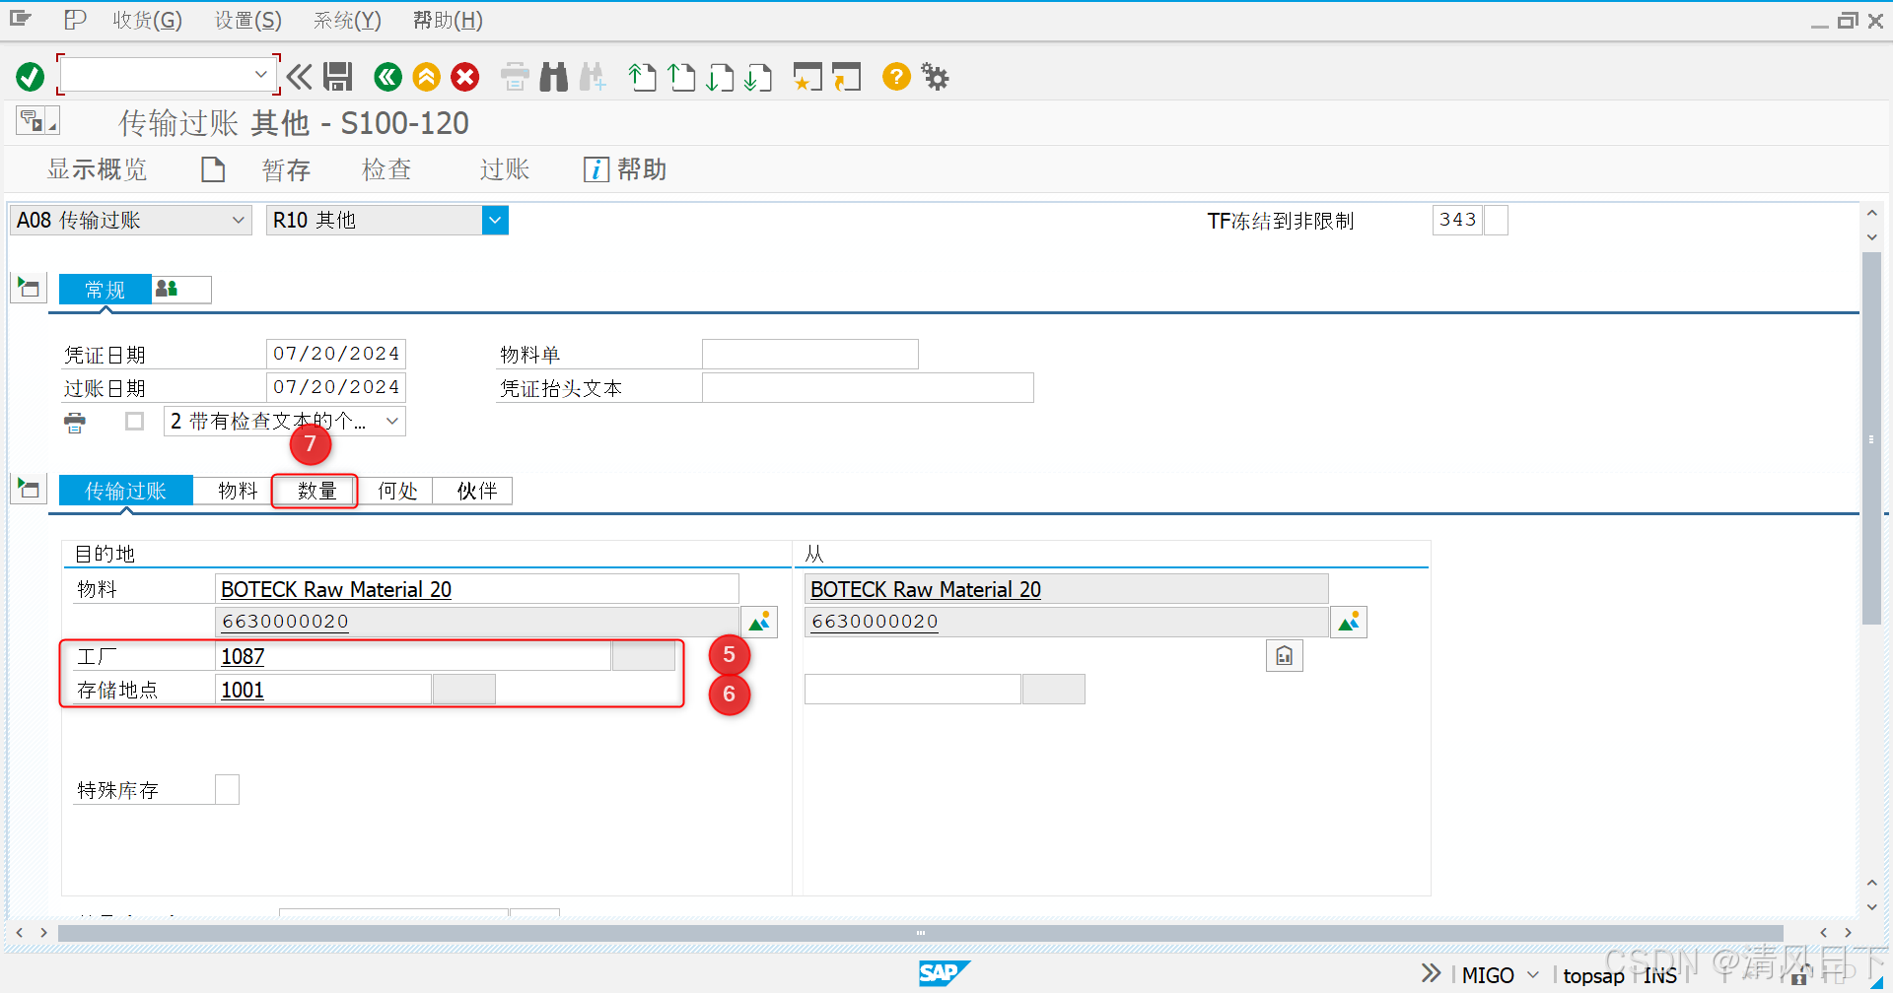The image size is (1893, 993).
Task: Switch to the 何处 tab
Action: coord(397,490)
